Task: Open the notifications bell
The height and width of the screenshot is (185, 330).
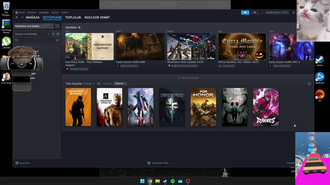Action: [255, 12]
